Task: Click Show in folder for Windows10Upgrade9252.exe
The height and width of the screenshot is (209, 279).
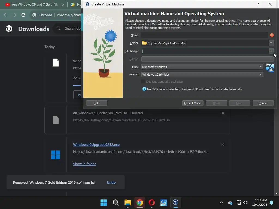Action: tap(84, 164)
